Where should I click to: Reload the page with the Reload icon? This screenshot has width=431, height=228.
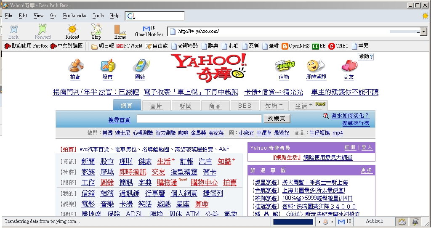pyautogui.click(x=72, y=32)
